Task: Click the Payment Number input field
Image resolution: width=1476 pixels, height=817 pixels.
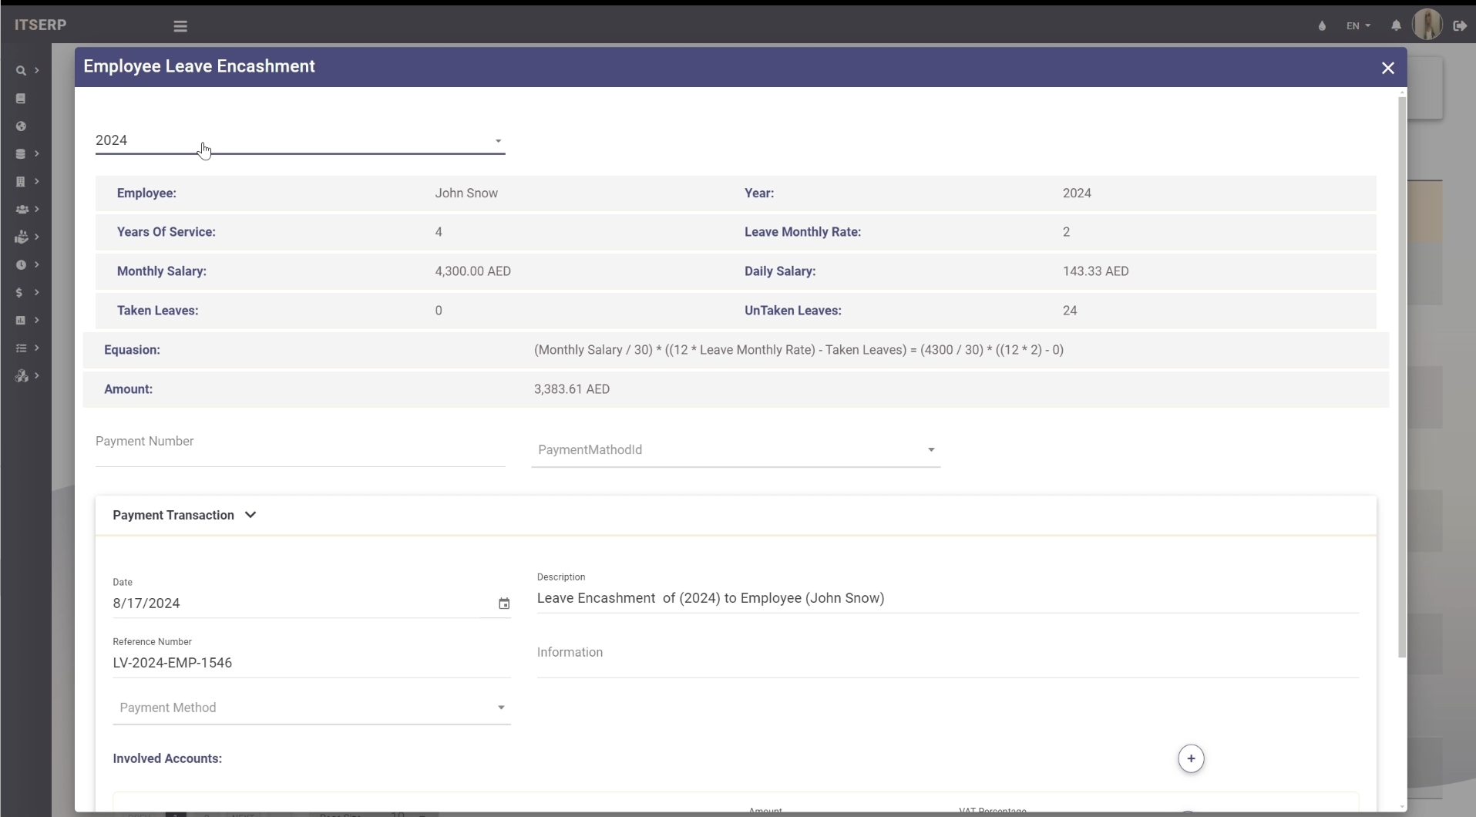Action: 300,451
